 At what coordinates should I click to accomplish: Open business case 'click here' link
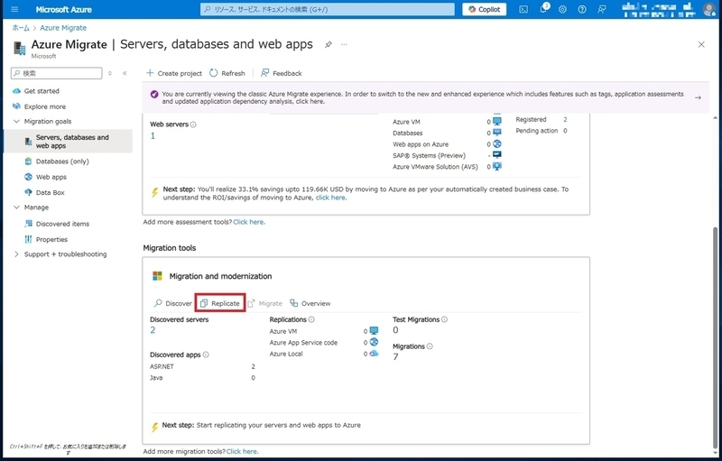tap(330, 198)
